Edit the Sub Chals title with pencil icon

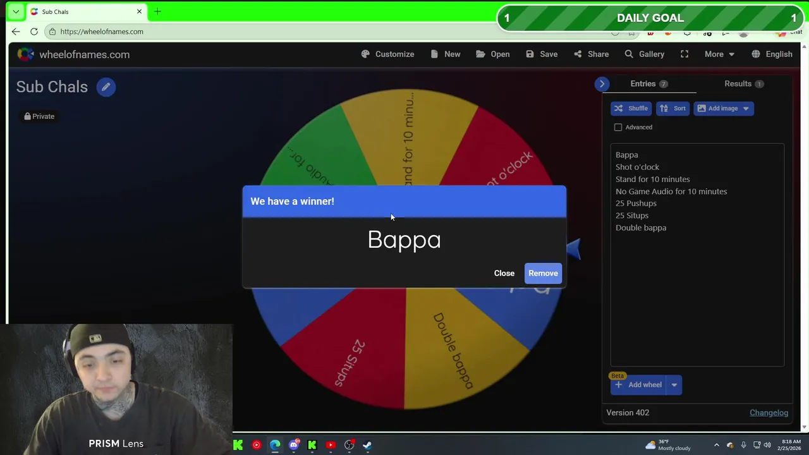[x=106, y=87]
